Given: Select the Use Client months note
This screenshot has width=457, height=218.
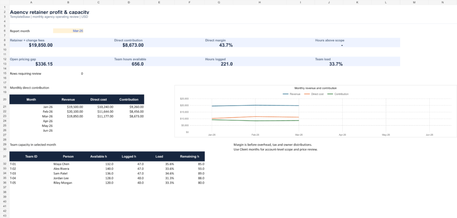Looking at the screenshot, I should tap(275, 149).
